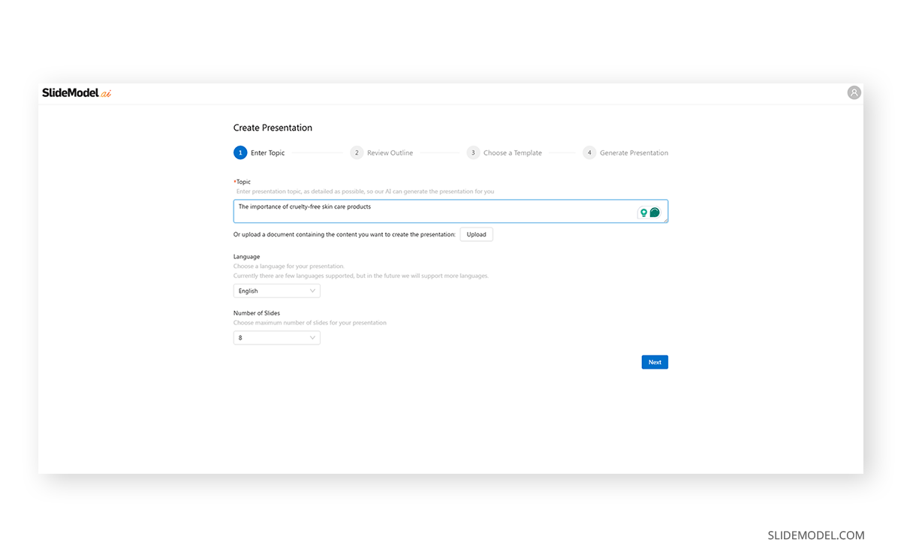901x558 pixels.
Task: Click the Language label
Action: click(247, 257)
